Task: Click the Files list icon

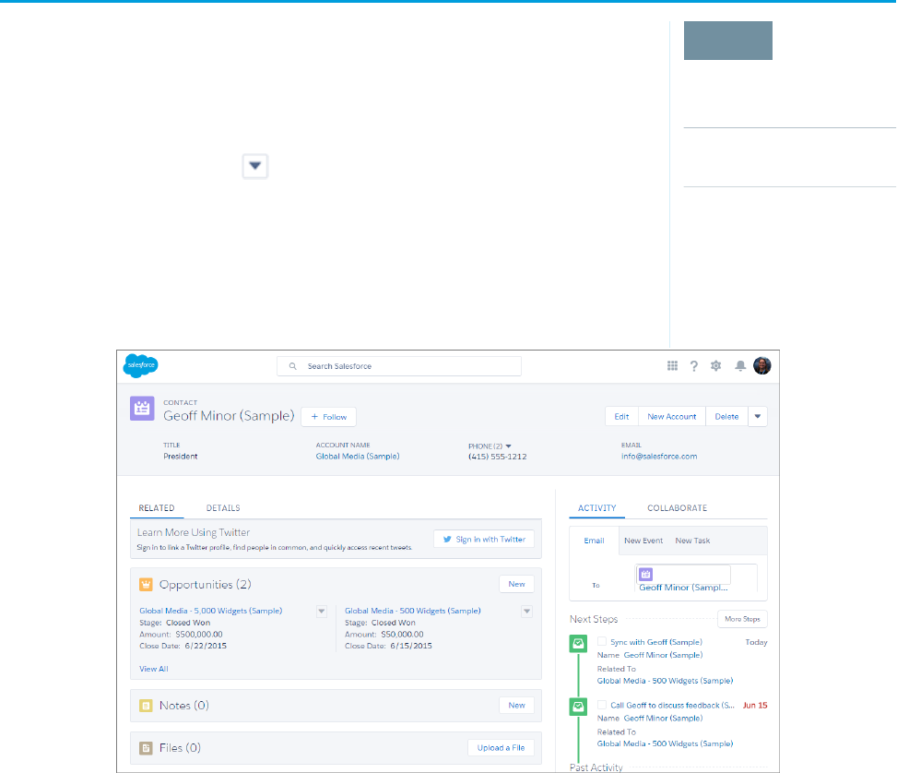Action: (146, 748)
